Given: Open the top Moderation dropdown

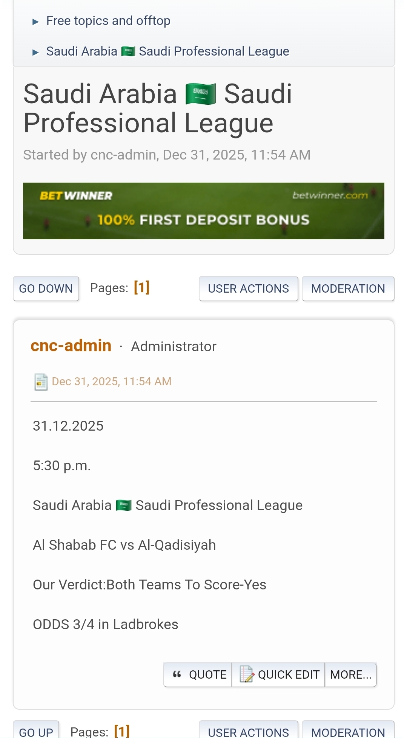Looking at the screenshot, I should (348, 288).
